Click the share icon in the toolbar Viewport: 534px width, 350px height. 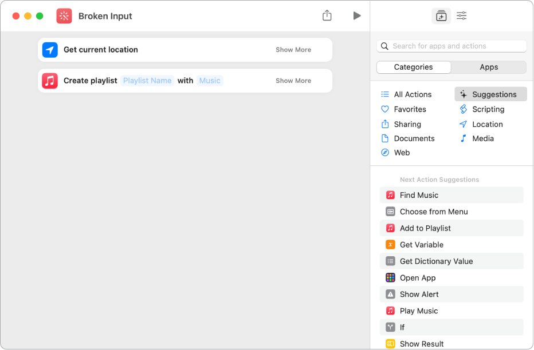327,16
